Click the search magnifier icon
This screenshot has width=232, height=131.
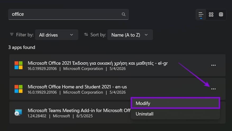[x=124, y=14]
